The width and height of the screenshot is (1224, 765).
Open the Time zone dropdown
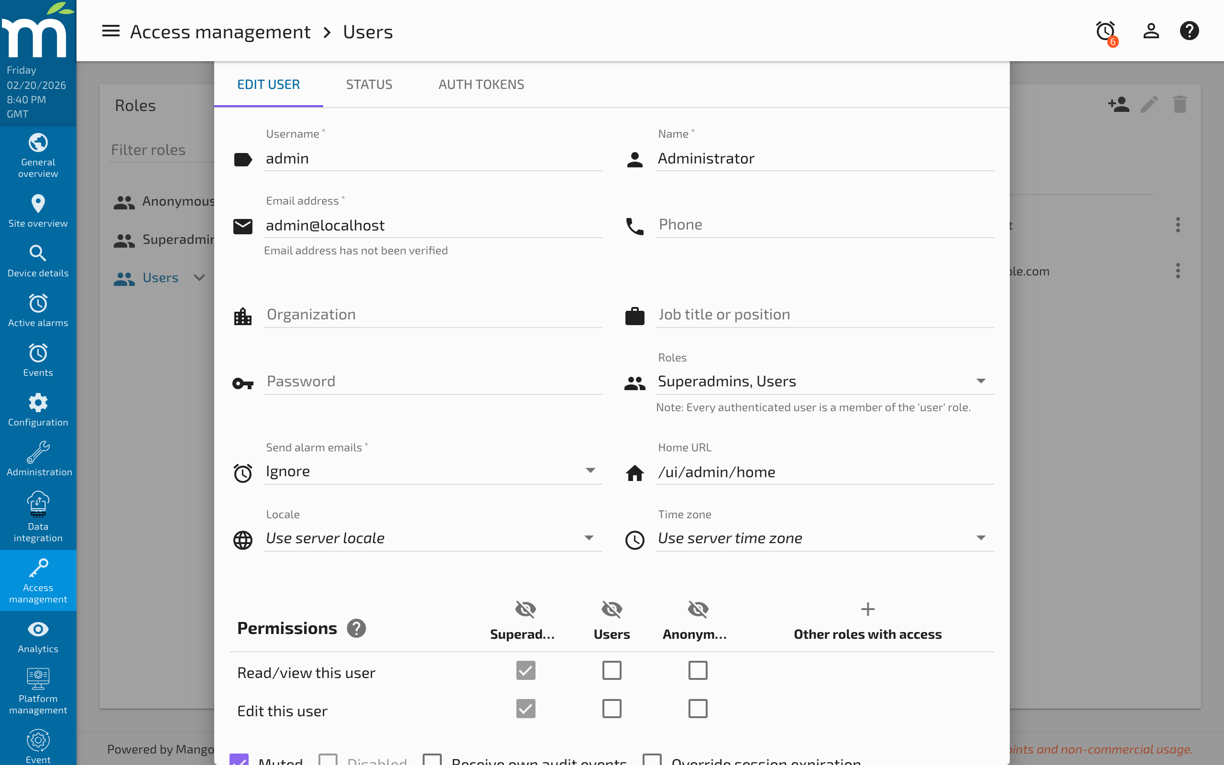pos(980,538)
